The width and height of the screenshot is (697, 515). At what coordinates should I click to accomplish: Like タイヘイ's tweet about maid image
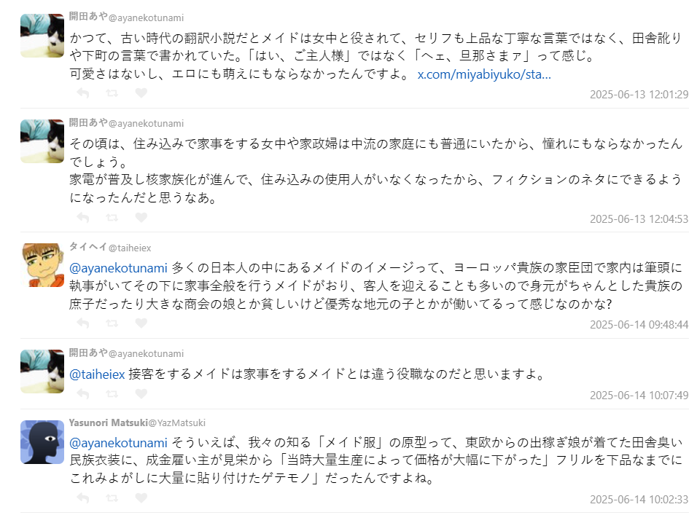point(141,323)
